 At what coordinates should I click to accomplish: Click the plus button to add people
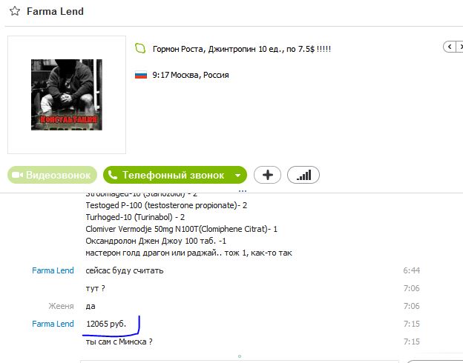coord(268,175)
